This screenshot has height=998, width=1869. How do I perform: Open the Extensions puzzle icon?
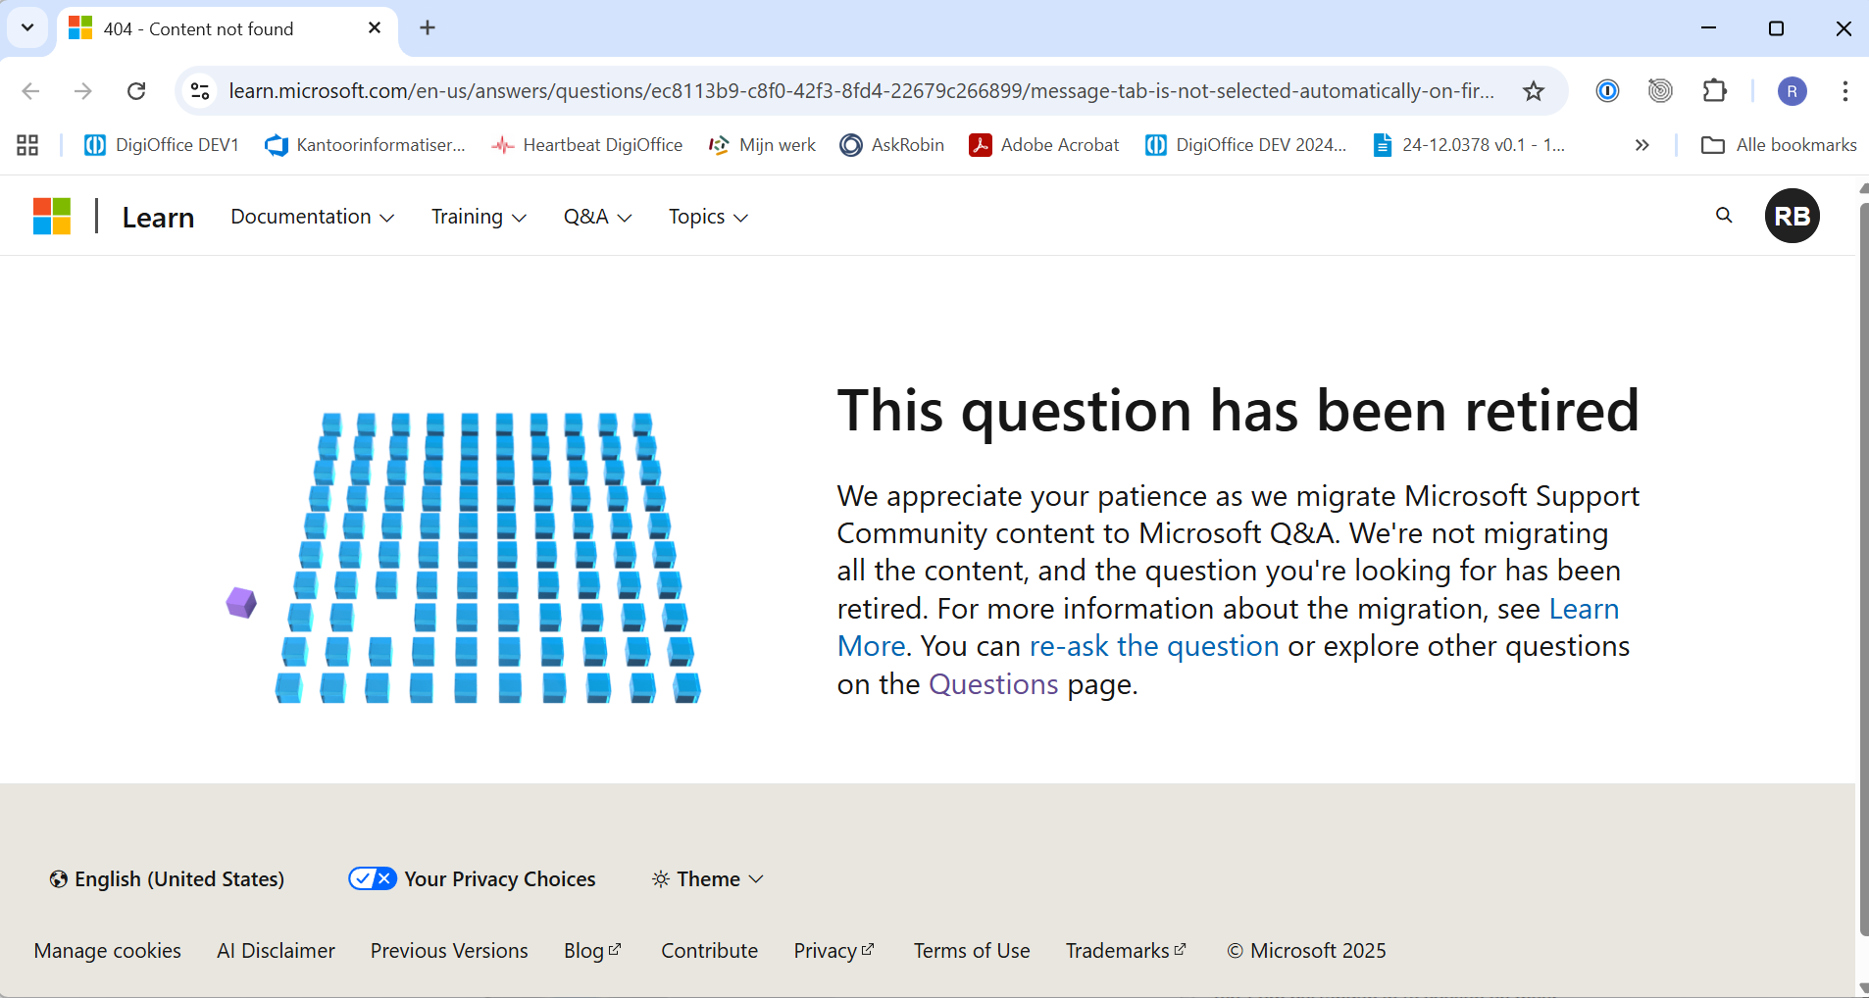coord(1714,91)
